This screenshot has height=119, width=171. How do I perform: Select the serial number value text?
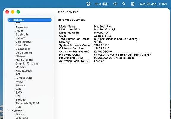103,52
